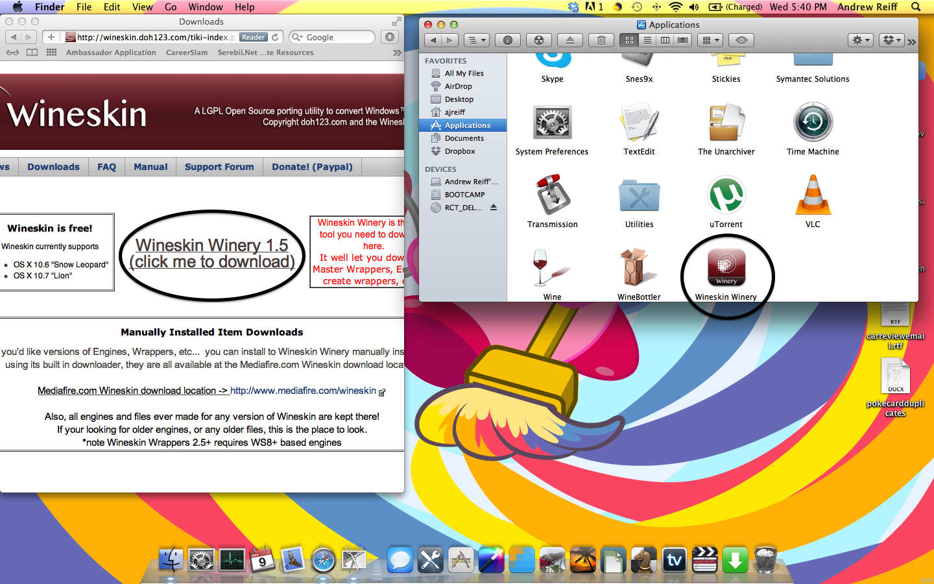
Task: Go forward in the Applications Finder window
Action: pos(449,40)
